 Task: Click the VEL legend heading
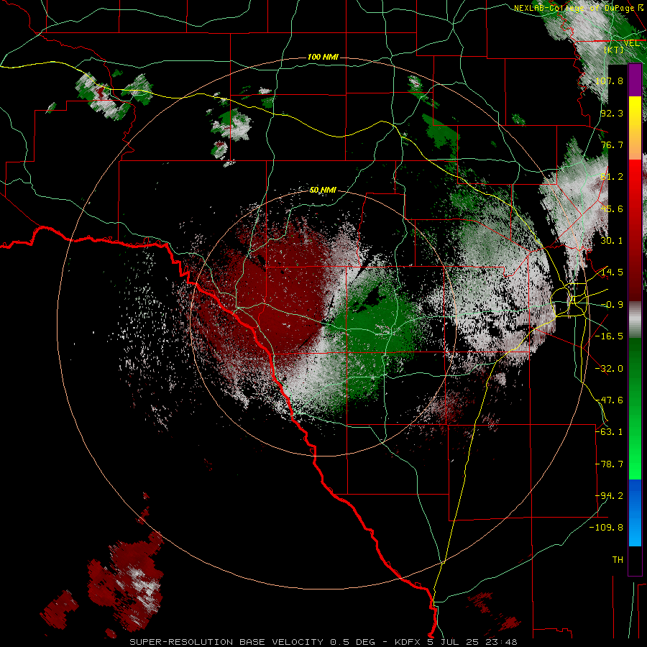tap(632, 43)
